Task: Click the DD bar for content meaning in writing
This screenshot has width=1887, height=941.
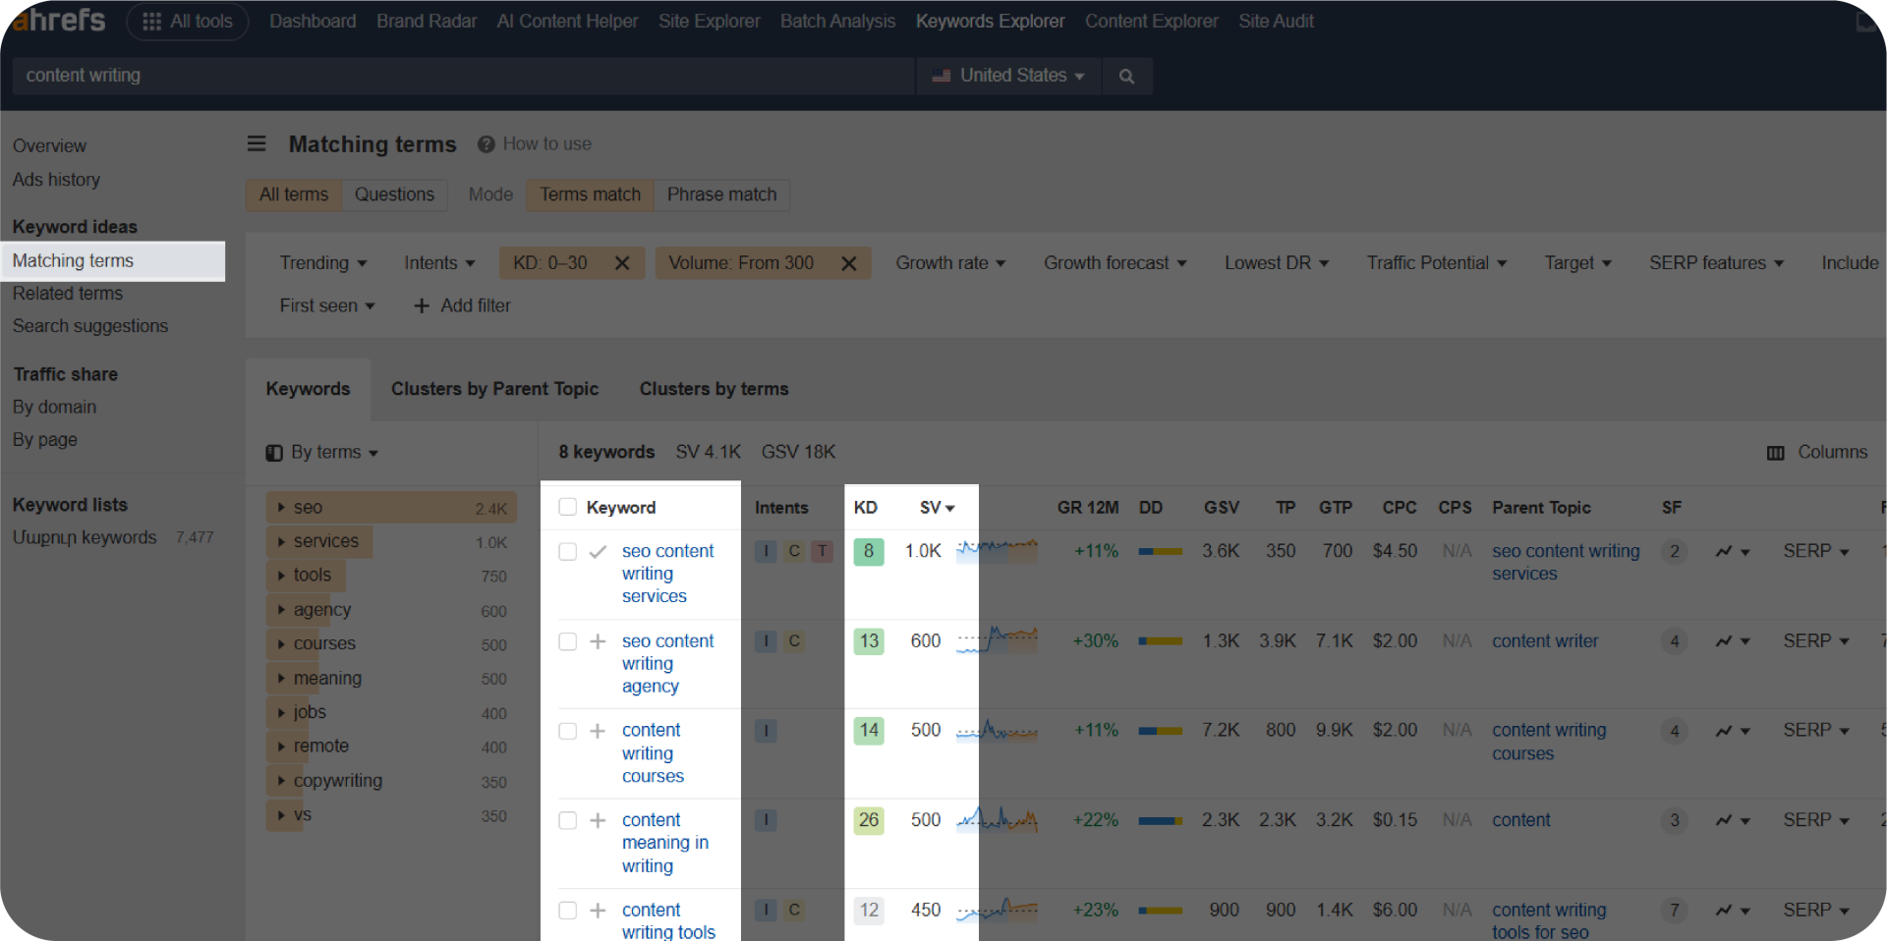Action: click(x=1160, y=821)
